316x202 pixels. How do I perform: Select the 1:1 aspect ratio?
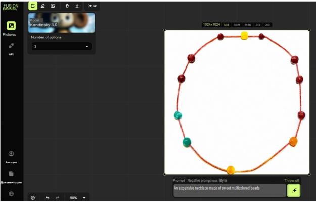point(227,25)
